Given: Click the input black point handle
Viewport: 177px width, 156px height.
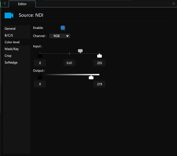Looking at the screenshot, I should pos(40,56).
